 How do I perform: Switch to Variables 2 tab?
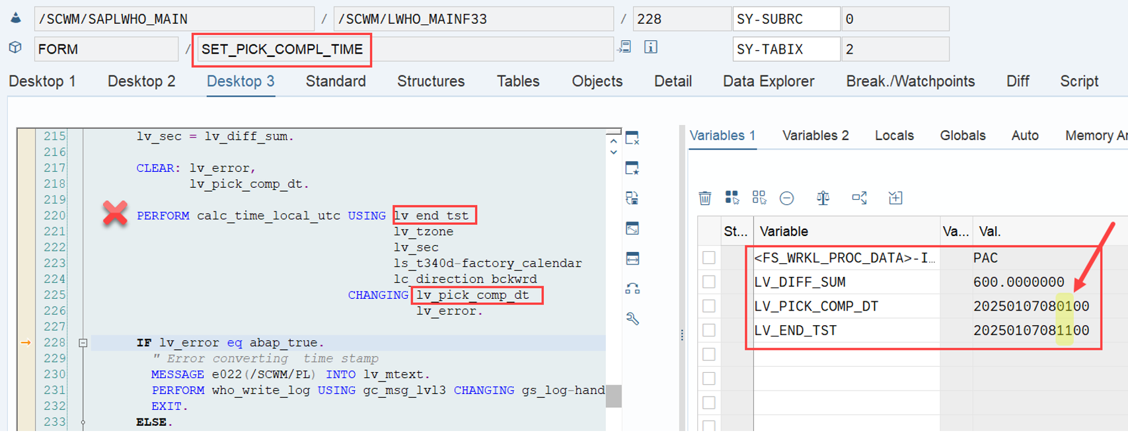pos(815,136)
